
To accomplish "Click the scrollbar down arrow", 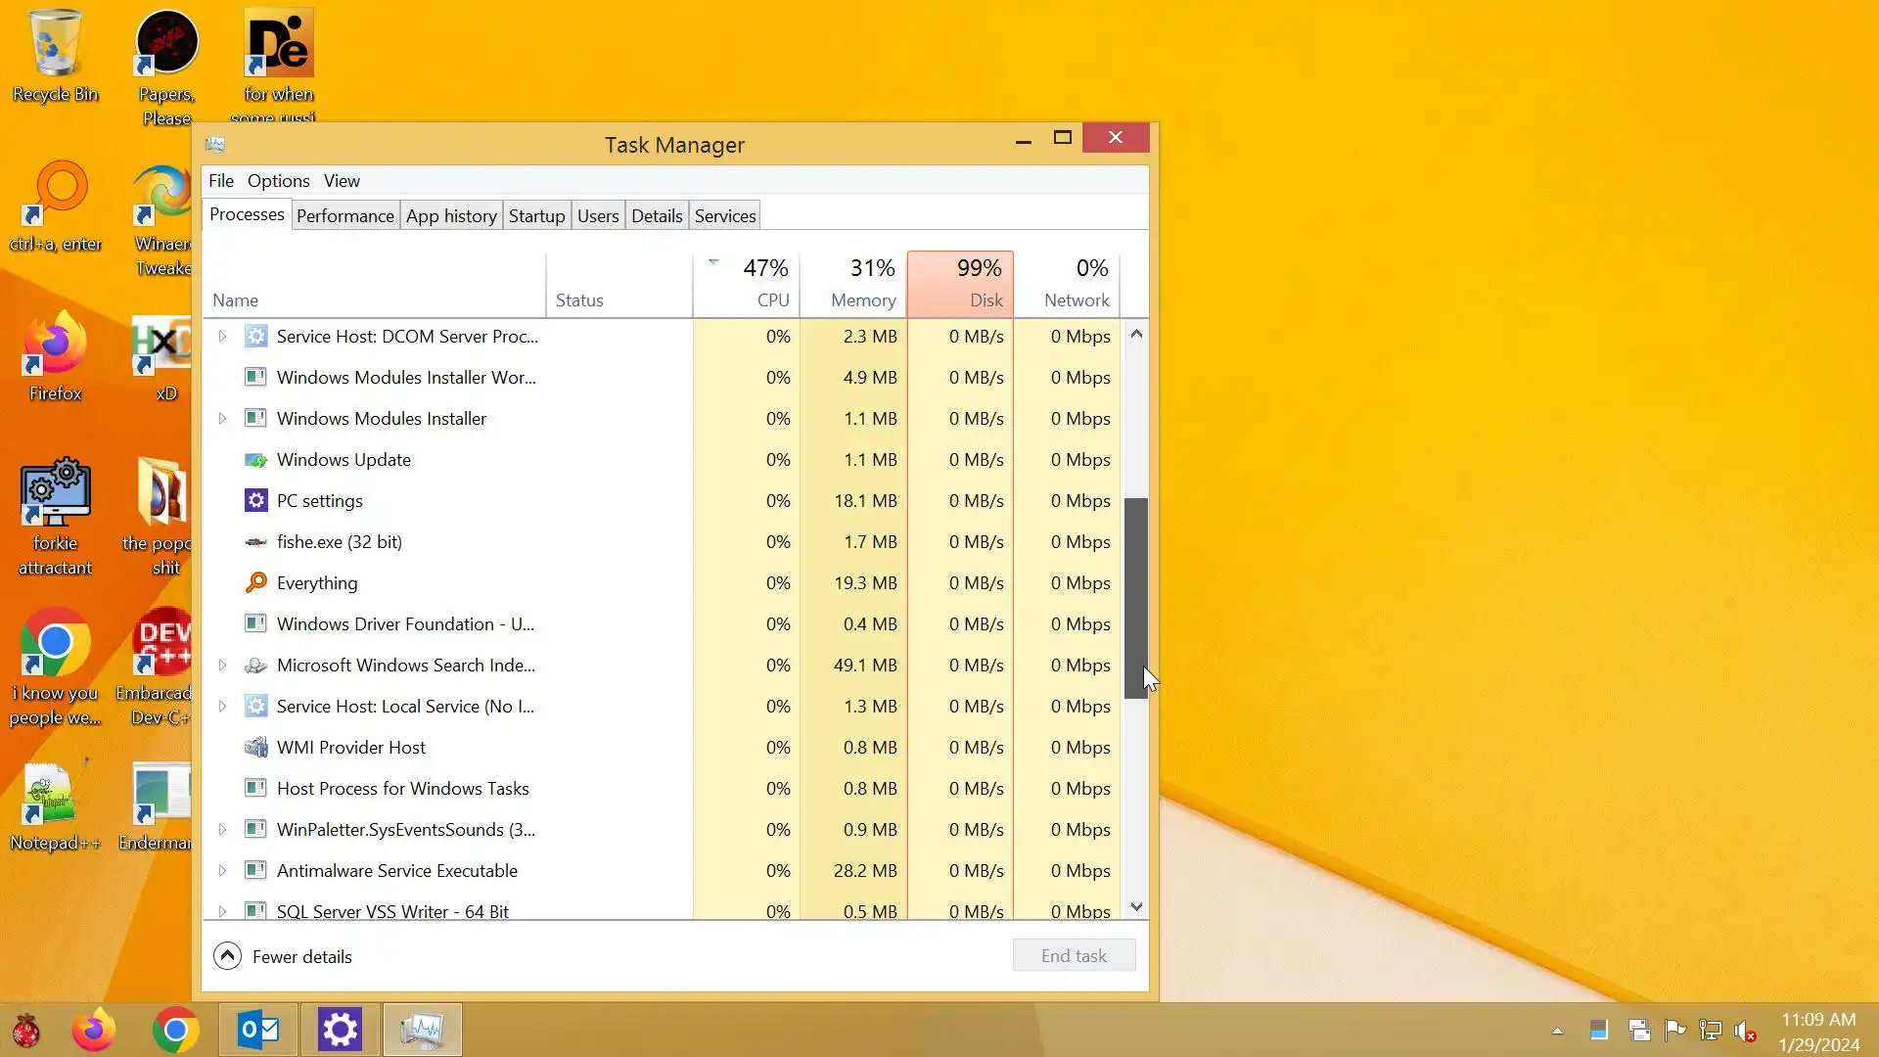I will [1136, 907].
